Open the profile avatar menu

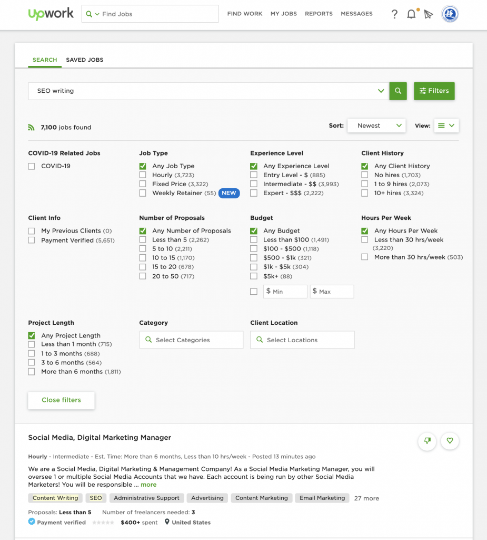pos(450,14)
